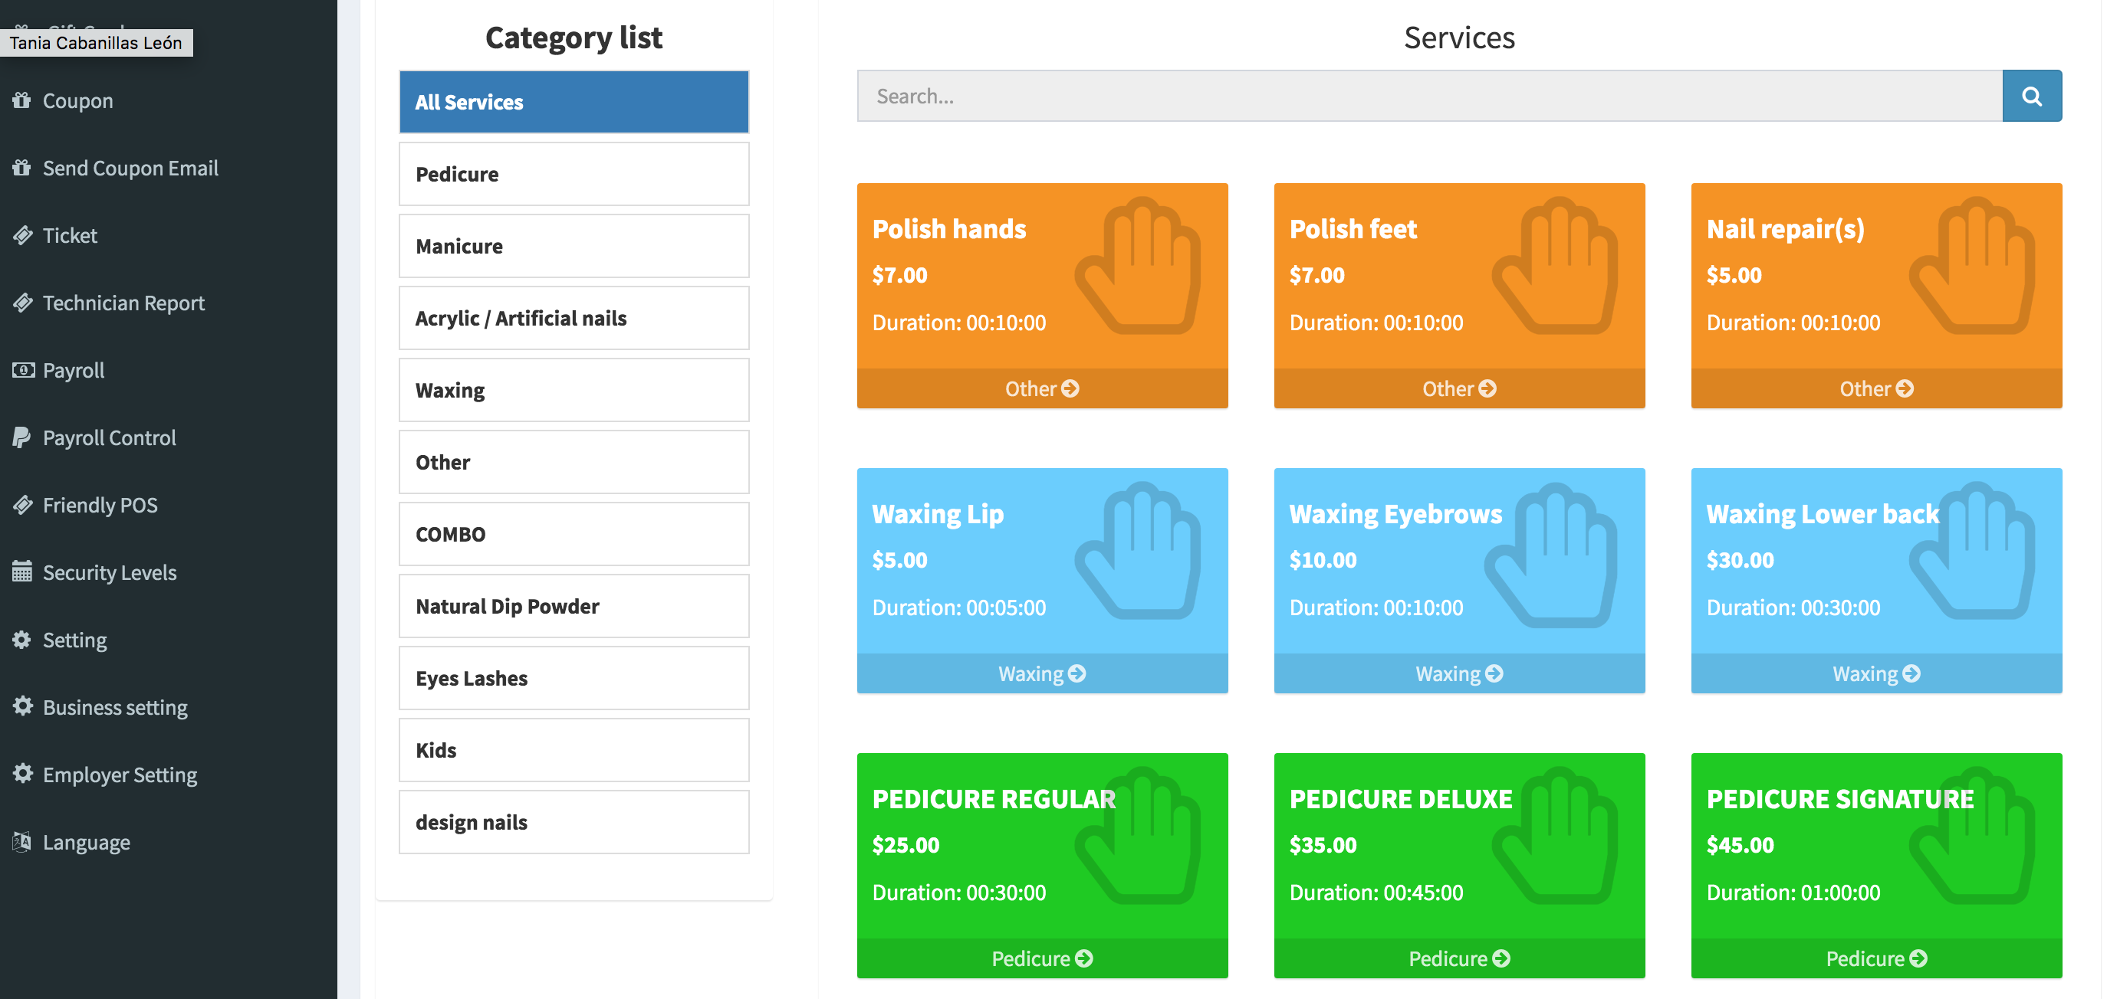Open the Business setting menu entry
2107x999 pixels.
tap(114, 706)
